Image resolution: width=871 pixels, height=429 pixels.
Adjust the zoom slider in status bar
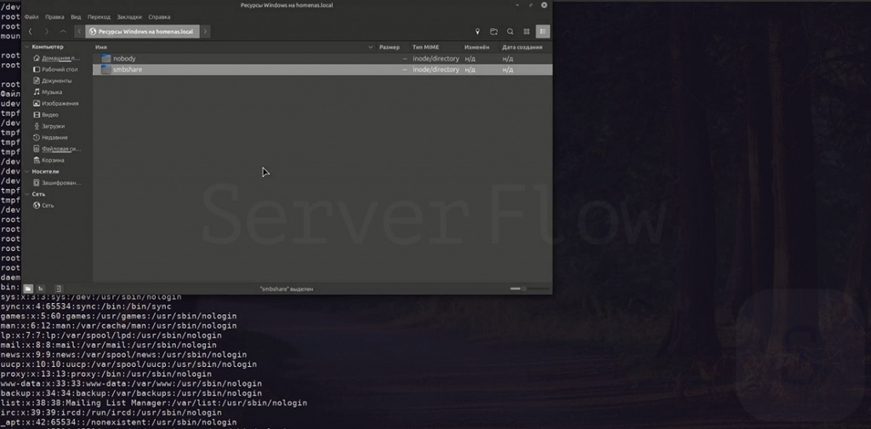click(519, 289)
